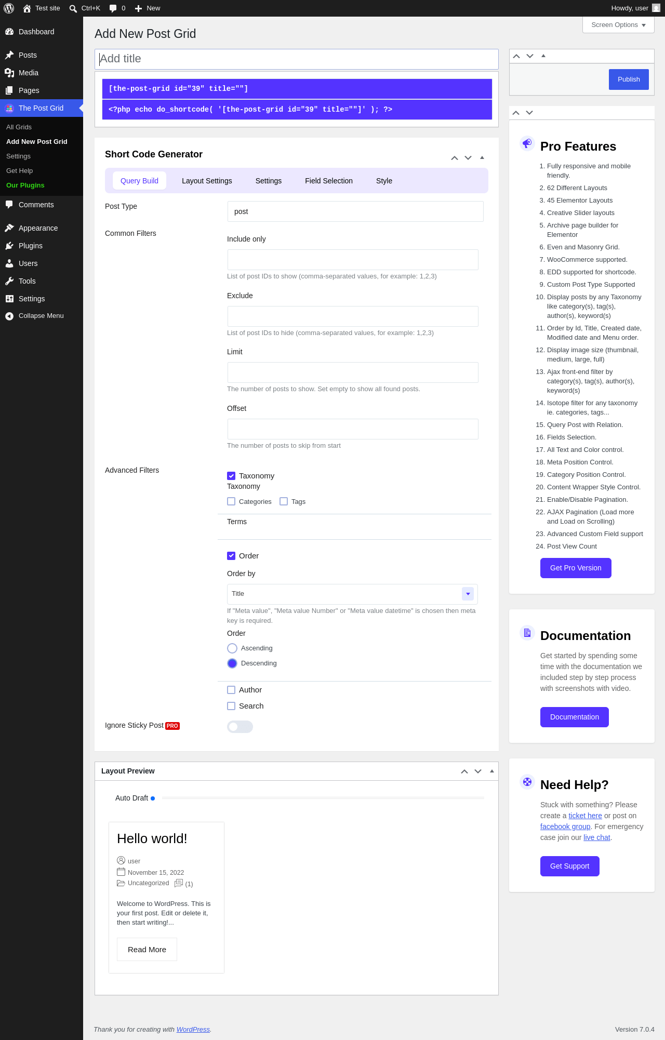Click the author user icon in preview

[121, 860]
